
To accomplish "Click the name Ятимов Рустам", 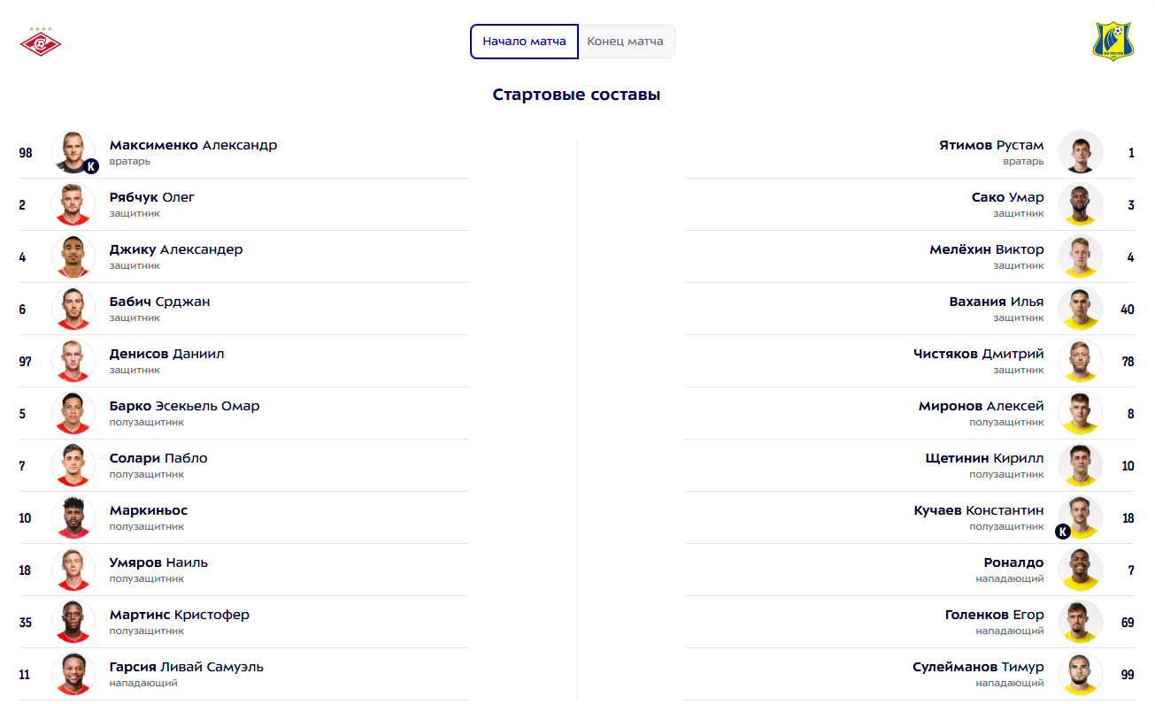I will [x=991, y=145].
